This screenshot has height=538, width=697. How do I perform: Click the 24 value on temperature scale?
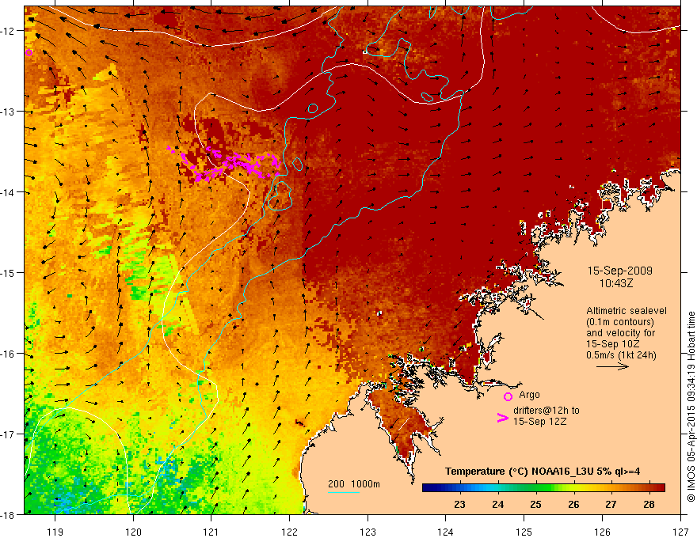point(498,504)
